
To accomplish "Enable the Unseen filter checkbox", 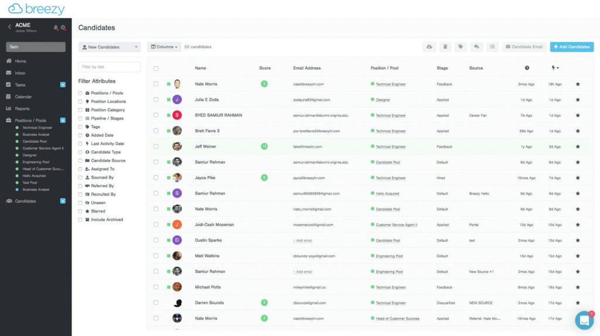I will (x=80, y=203).
